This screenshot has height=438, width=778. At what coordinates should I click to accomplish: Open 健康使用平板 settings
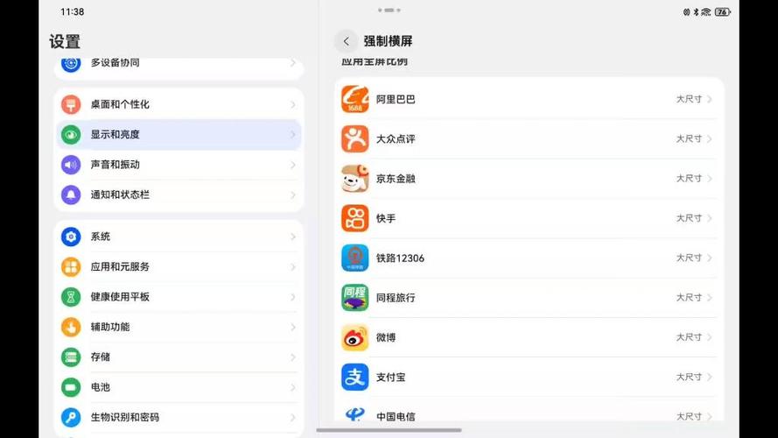(179, 297)
